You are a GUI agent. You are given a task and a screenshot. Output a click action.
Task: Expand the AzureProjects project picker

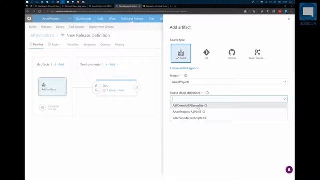[70, 19]
